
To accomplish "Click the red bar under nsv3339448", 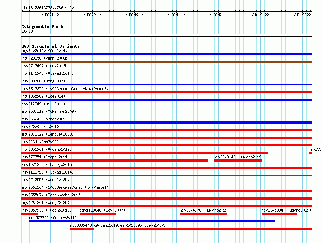I will click(82, 229).
